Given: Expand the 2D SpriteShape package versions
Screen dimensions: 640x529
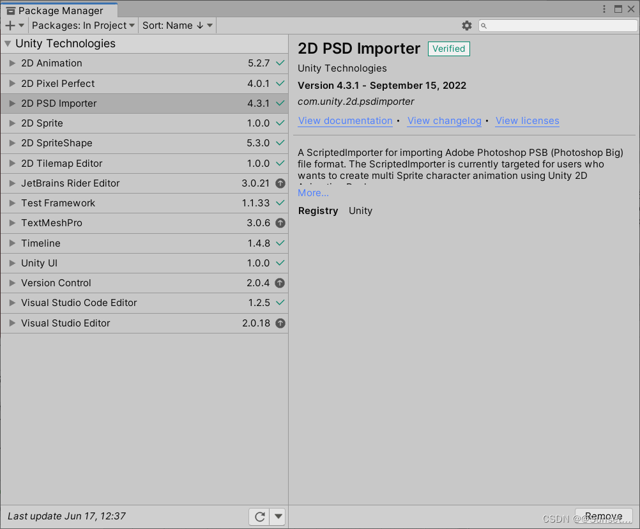Looking at the screenshot, I should pos(12,143).
